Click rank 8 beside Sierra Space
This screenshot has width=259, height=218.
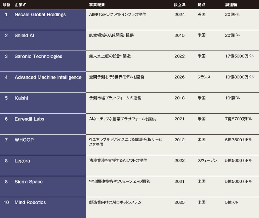pyautogui.click(x=6, y=182)
